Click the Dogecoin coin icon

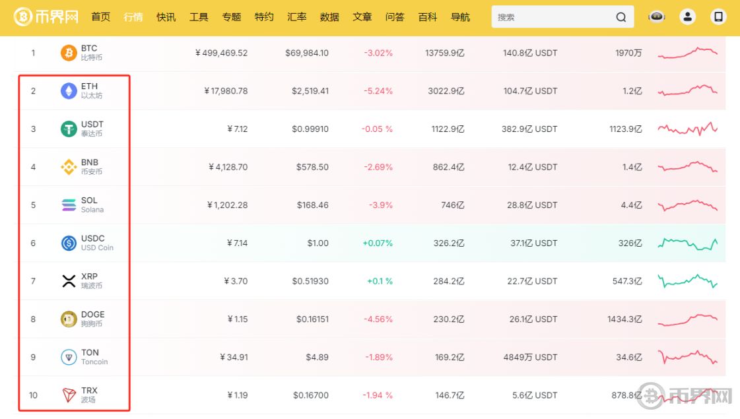point(69,319)
